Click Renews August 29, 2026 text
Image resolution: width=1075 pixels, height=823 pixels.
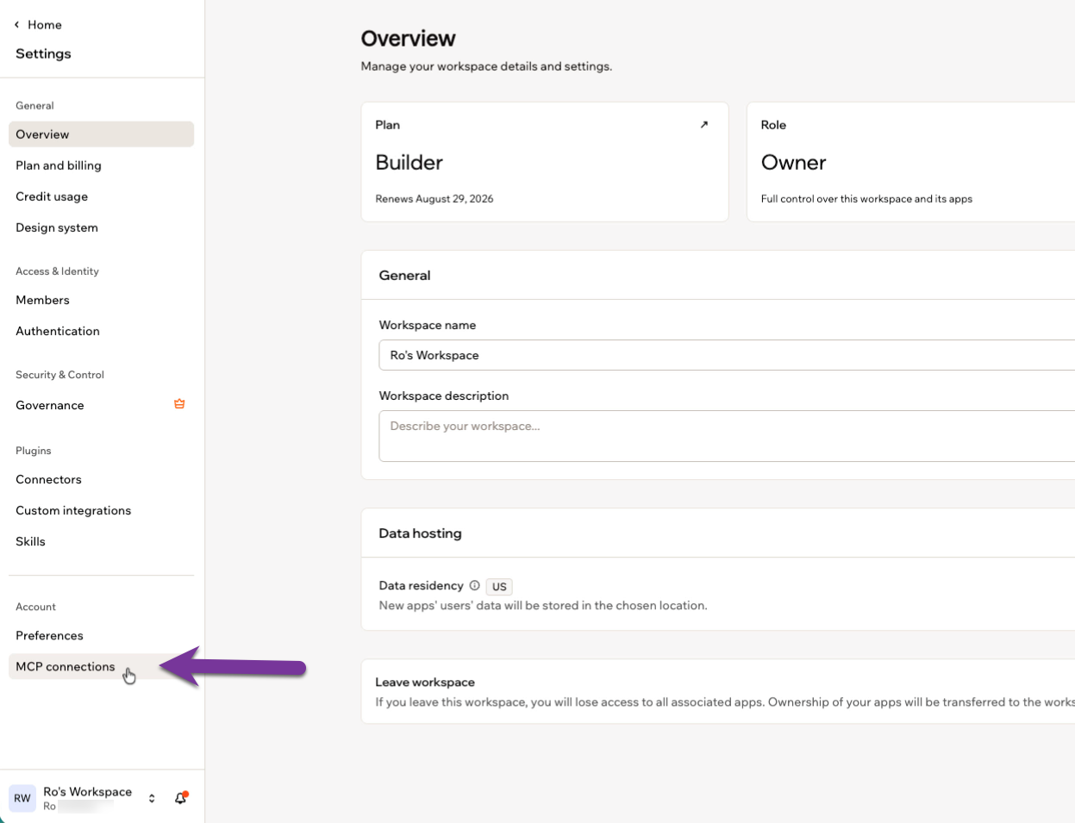[434, 198]
